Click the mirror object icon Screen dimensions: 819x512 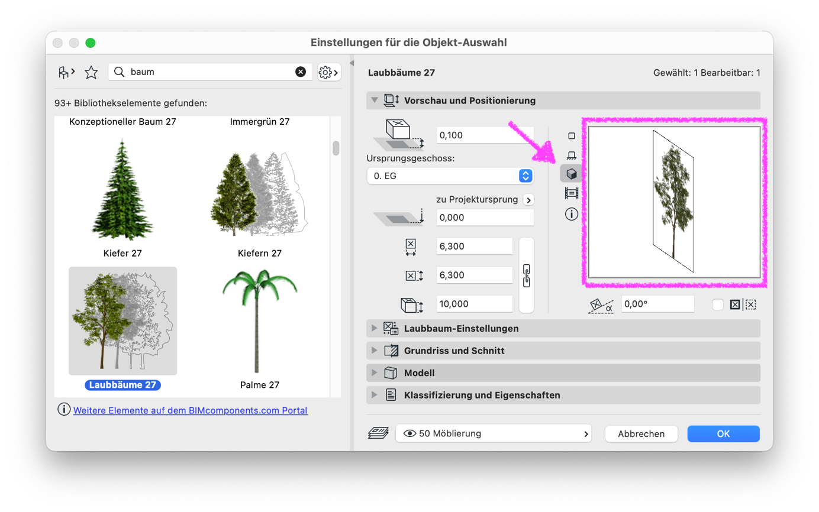[x=743, y=304]
